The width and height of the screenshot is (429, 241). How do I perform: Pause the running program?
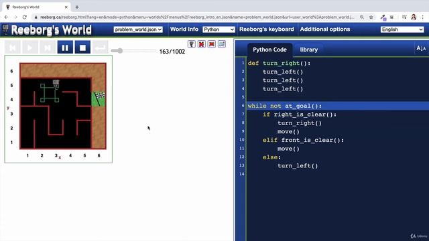pyautogui.click(x=65, y=48)
